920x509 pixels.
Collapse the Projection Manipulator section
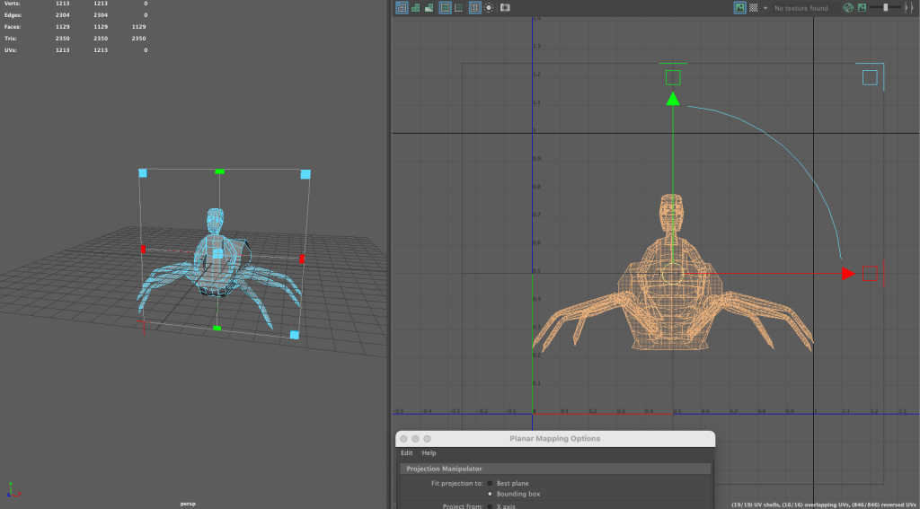(x=555, y=469)
